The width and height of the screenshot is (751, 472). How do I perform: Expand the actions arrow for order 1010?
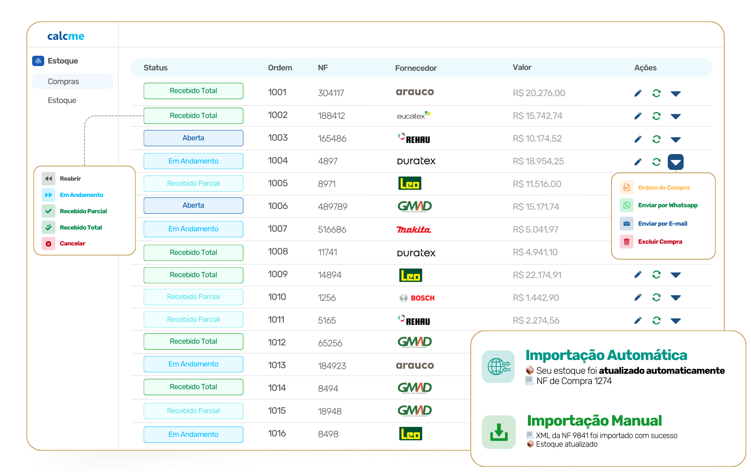pyautogui.click(x=675, y=298)
